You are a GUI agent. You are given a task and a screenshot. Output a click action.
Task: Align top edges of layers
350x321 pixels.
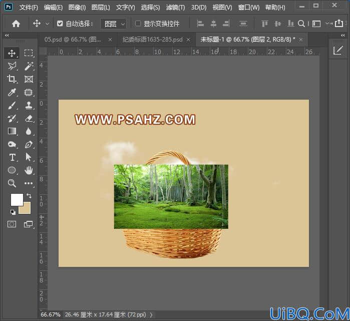265,24
